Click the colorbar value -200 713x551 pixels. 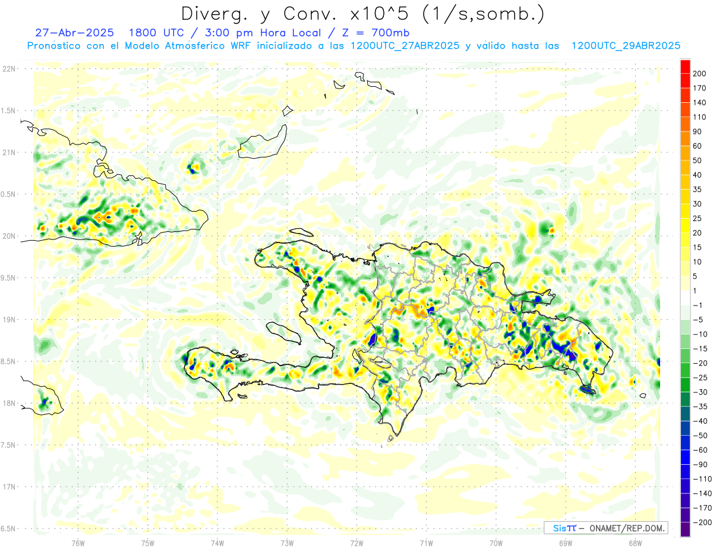click(x=701, y=522)
